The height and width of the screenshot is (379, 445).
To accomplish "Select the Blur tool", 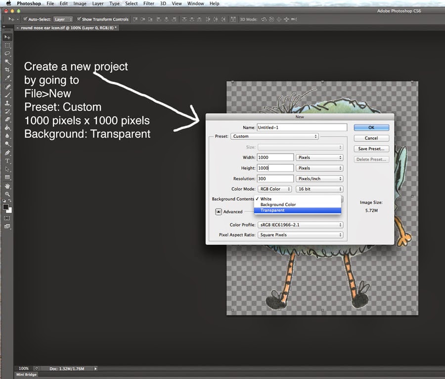I will tap(7, 135).
